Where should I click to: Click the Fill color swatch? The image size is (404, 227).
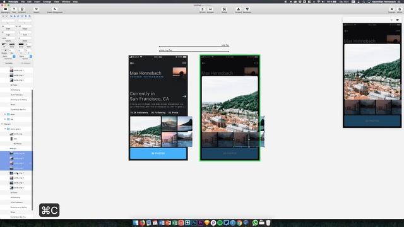(x=4, y=44)
